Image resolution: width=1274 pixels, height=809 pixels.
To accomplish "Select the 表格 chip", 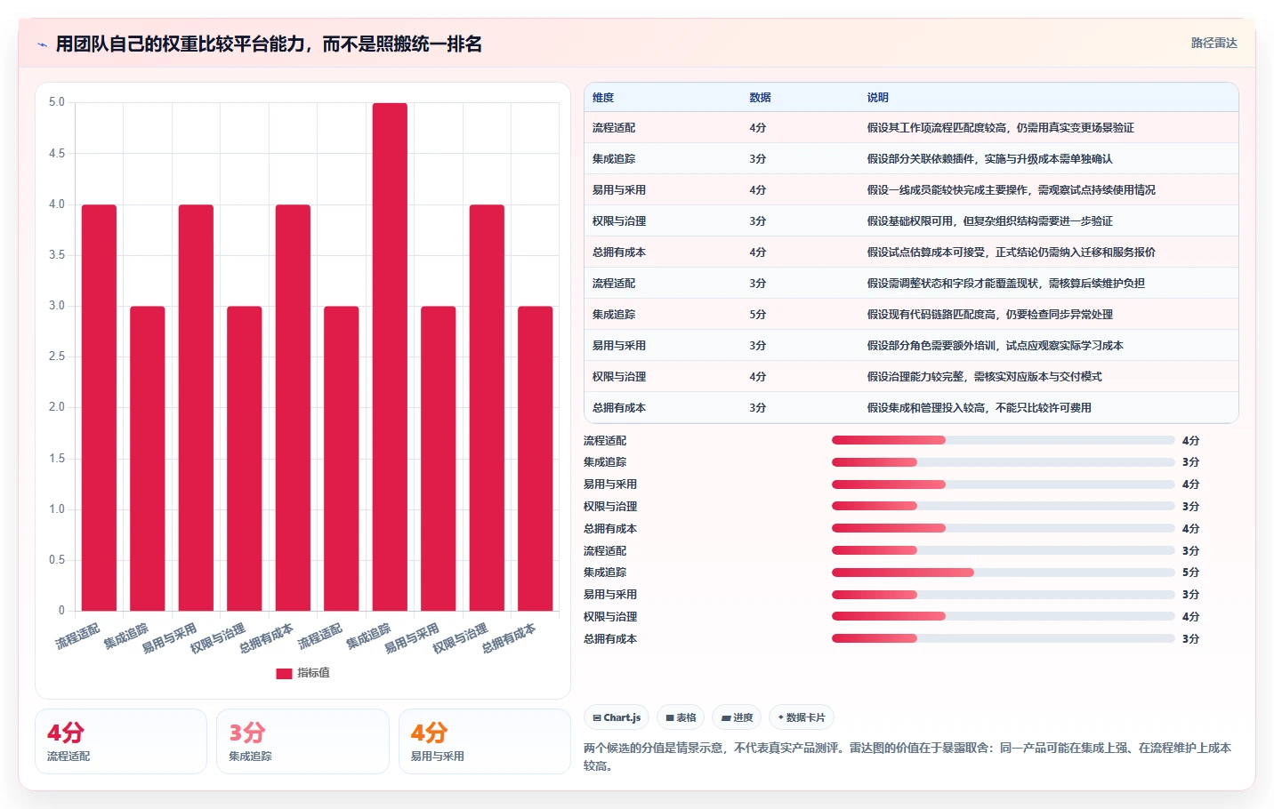I will click(681, 717).
